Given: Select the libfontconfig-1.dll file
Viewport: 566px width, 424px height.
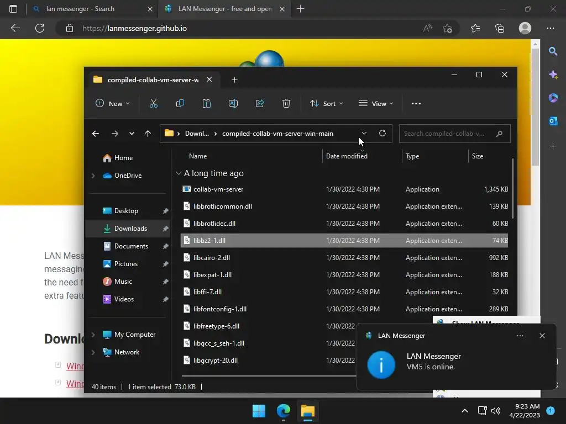Looking at the screenshot, I should coord(344,309).
